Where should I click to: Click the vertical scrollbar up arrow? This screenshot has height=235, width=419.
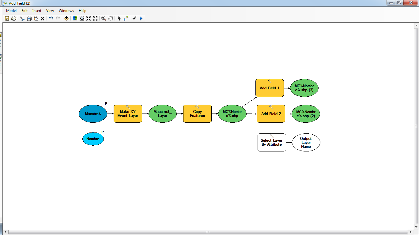416,25
